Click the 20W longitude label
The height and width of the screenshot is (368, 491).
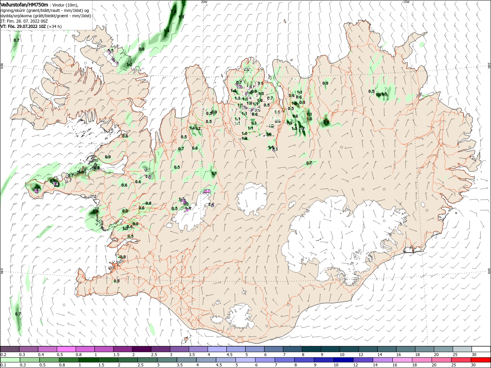tap(204, 2)
